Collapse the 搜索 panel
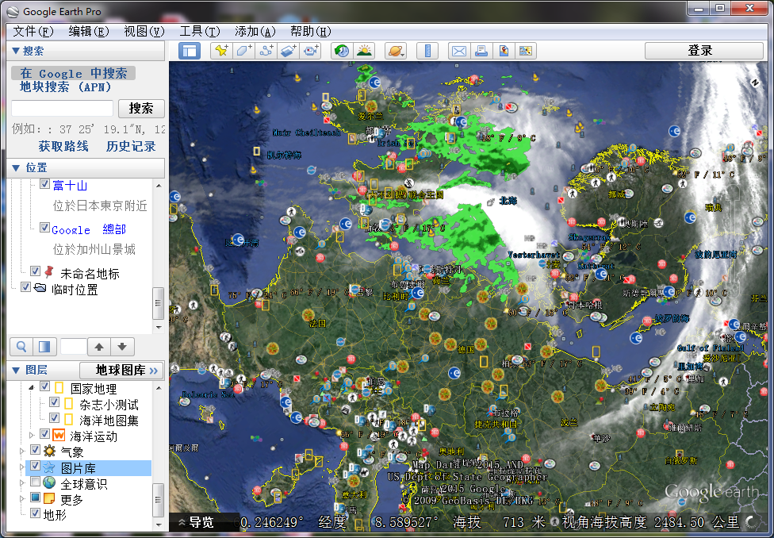 click(x=16, y=51)
